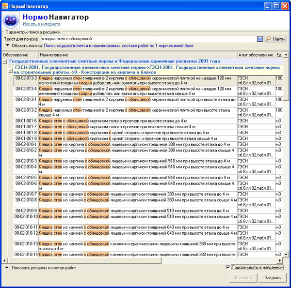The image size is (291, 288).
Task: Click the vertical scrollbar thumb
Action: point(286,79)
